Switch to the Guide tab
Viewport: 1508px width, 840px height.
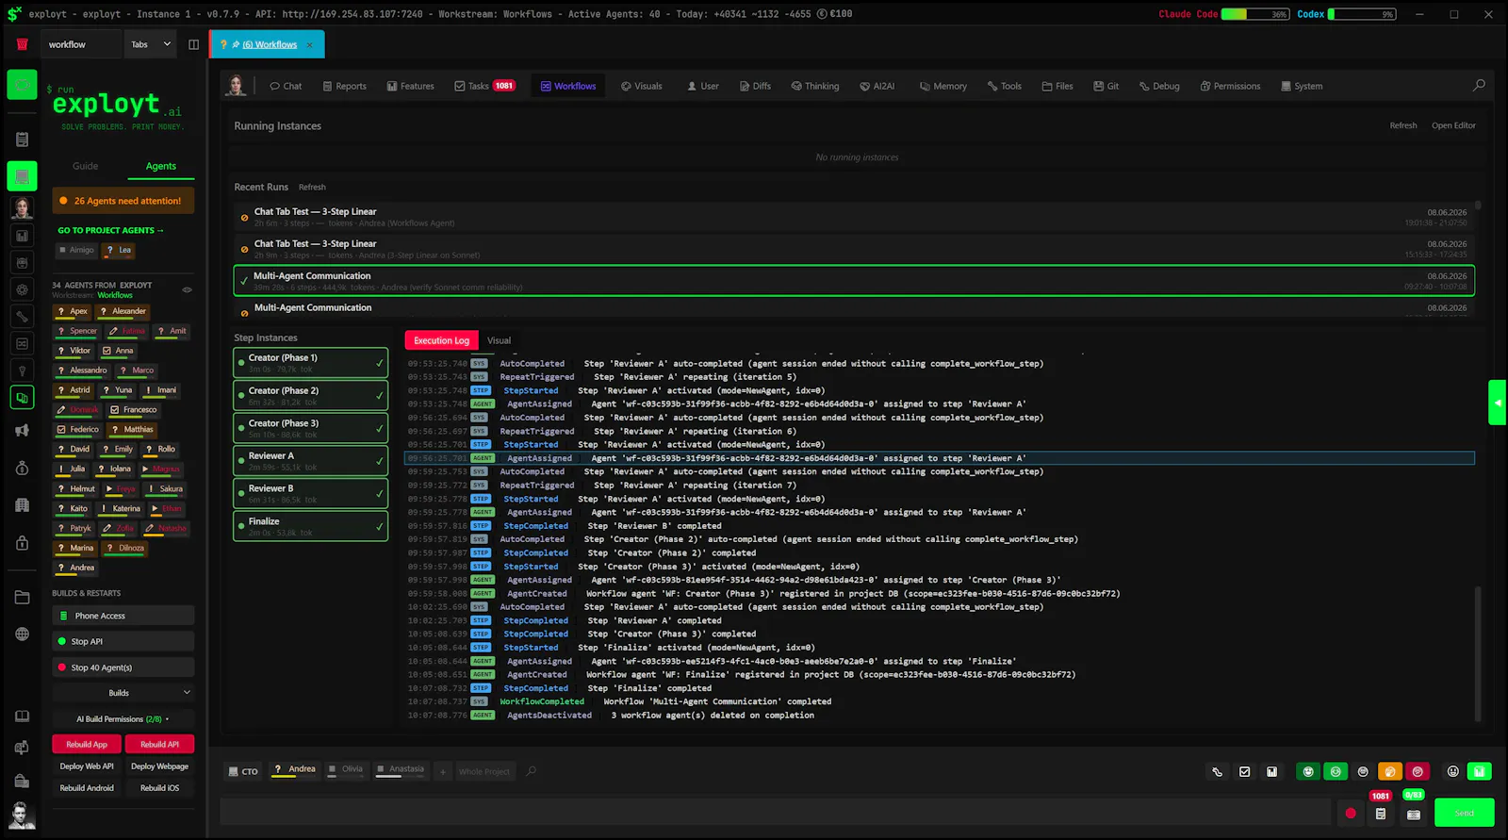86,166
